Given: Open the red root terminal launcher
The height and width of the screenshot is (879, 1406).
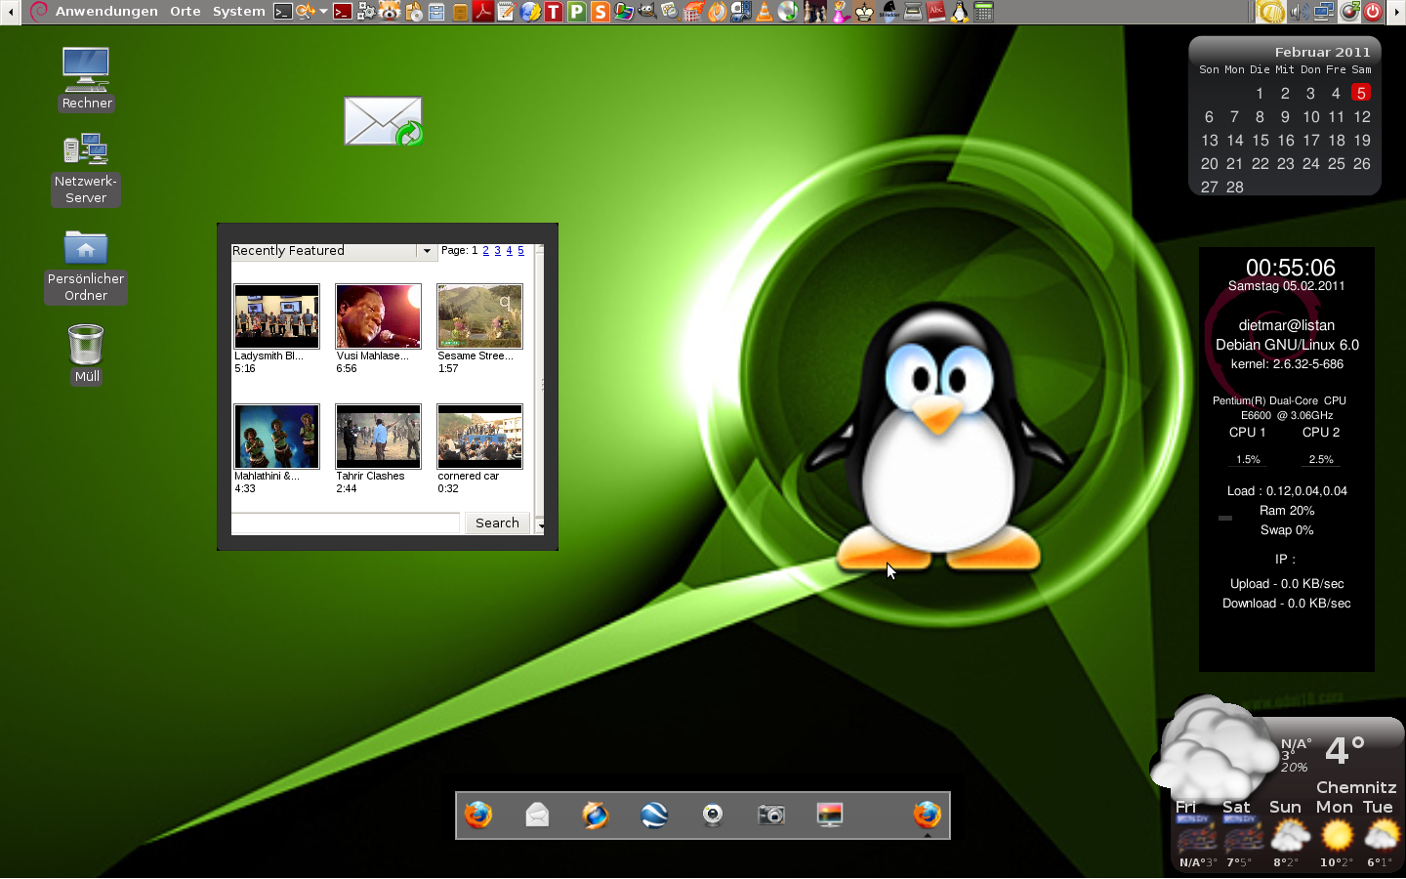Looking at the screenshot, I should pyautogui.click(x=343, y=12).
